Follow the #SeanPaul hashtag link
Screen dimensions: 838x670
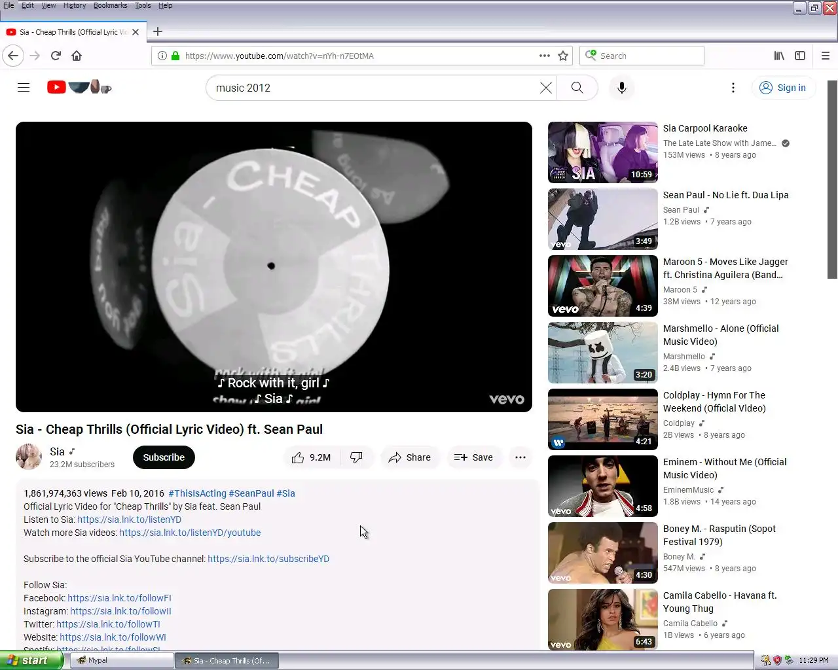pos(251,493)
